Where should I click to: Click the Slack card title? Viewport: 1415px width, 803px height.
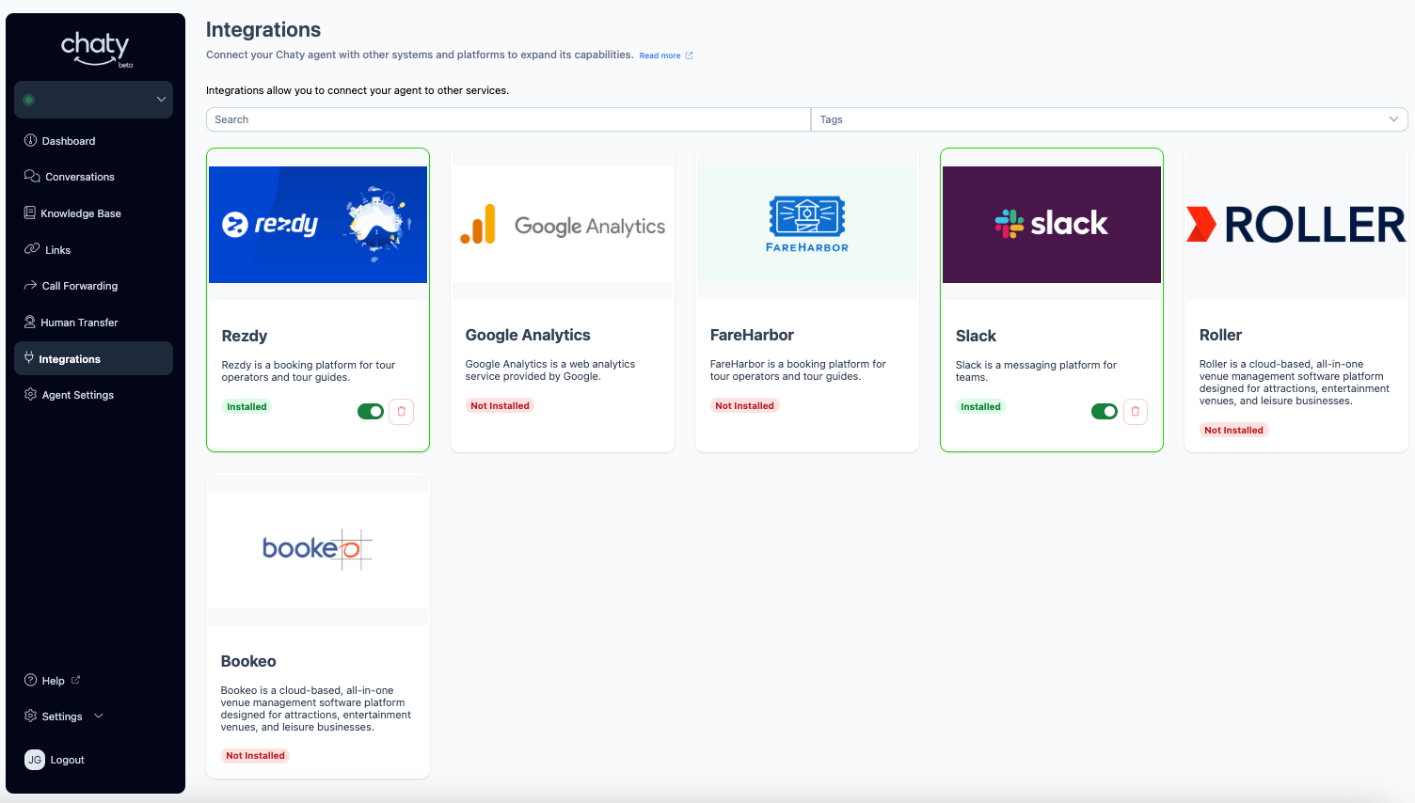pyautogui.click(x=976, y=336)
